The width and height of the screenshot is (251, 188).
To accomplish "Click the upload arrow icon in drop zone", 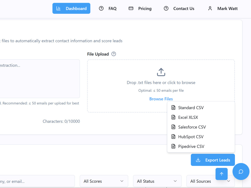I will click(x=161, y=72).
